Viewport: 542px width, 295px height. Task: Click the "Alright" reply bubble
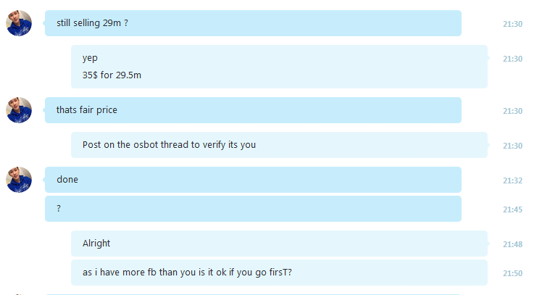pos(279,244)
